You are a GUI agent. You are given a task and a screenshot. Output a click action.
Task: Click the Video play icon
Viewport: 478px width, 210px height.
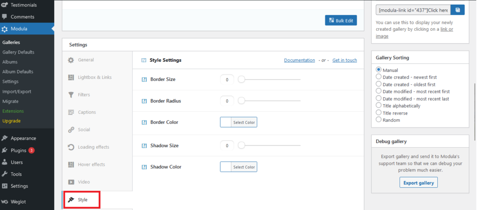(x=71, y=182)
